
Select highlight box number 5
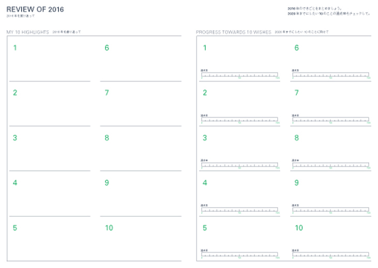coord(50,242)
